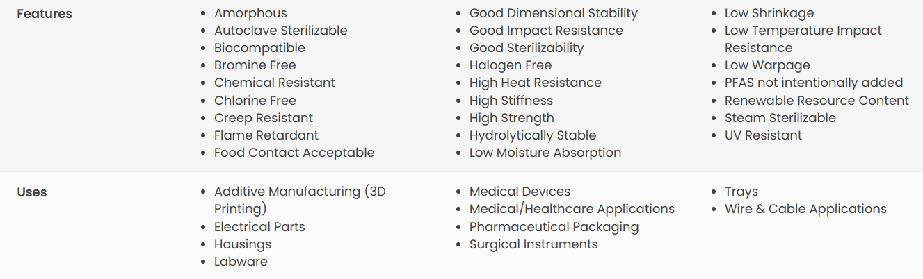The image size is (923, 279).
Task: Click the Halogen Free feature
Action: click(511, 65)
